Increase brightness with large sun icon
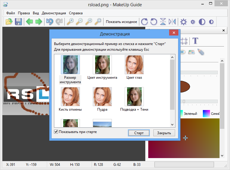The height and width of the screenshot is (170, 230). [183, 22]
